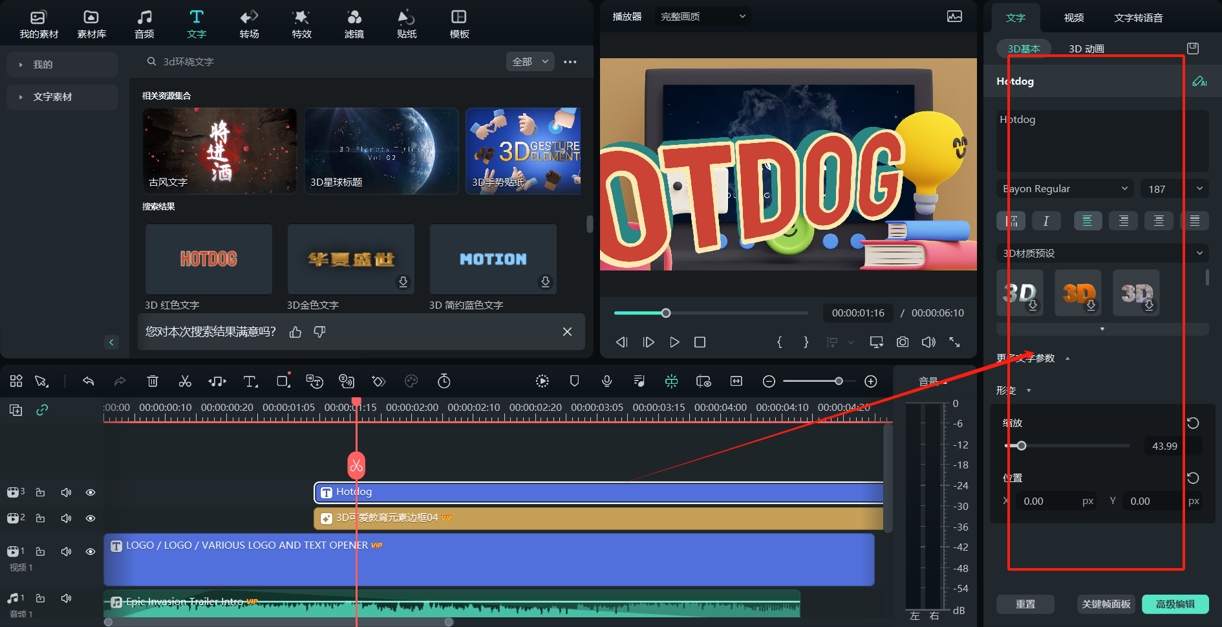Hide the Hotdog track with eye icon
Screen dimensions: 1222x627
[x=91, y=492]
